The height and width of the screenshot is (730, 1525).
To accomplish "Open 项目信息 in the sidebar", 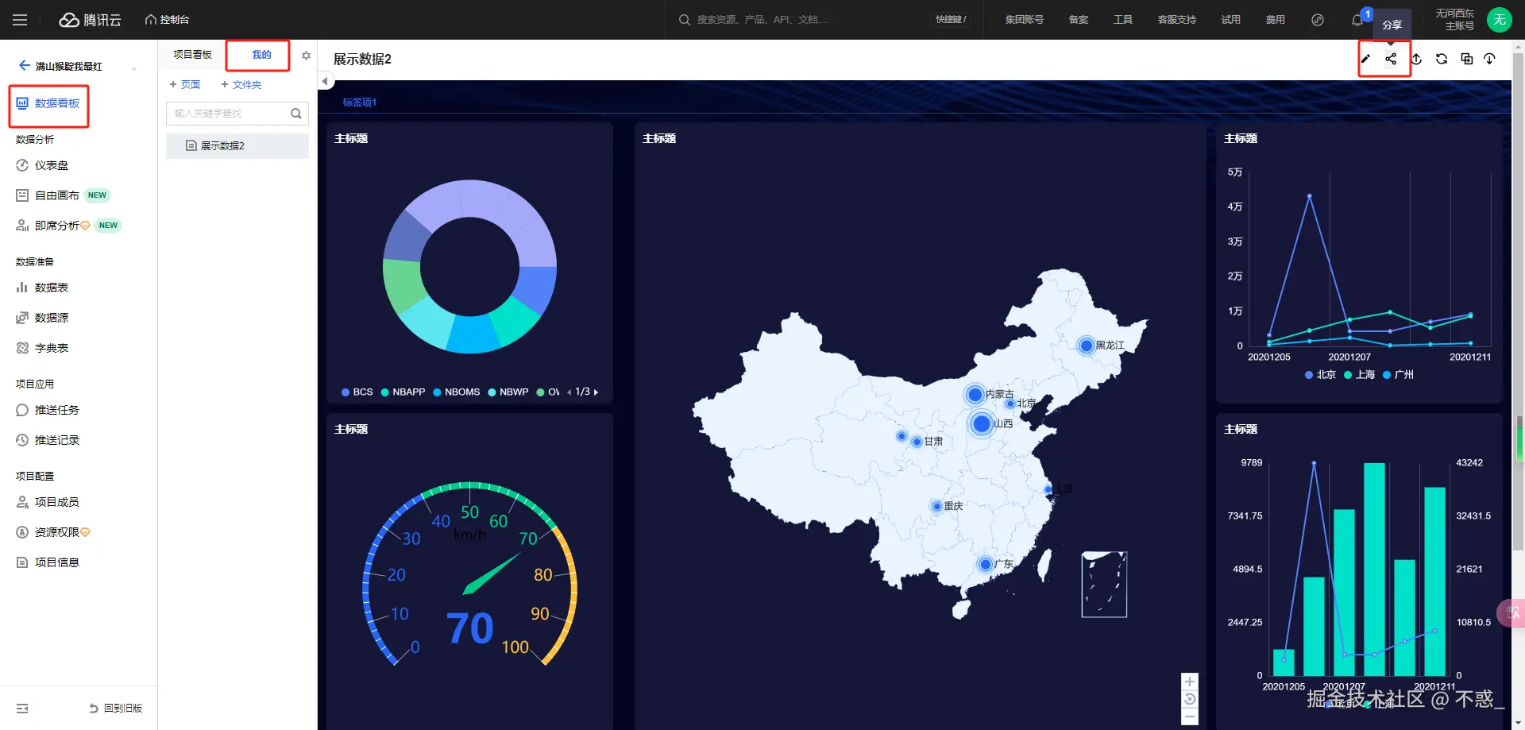I will 48,562.
